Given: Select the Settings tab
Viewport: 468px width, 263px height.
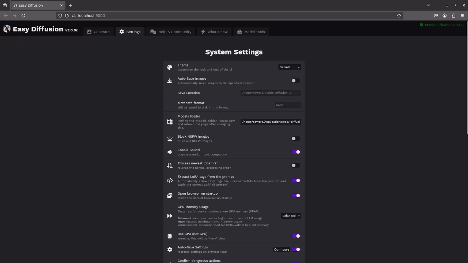Looking at the screenshot, I should tap(130, 32).
